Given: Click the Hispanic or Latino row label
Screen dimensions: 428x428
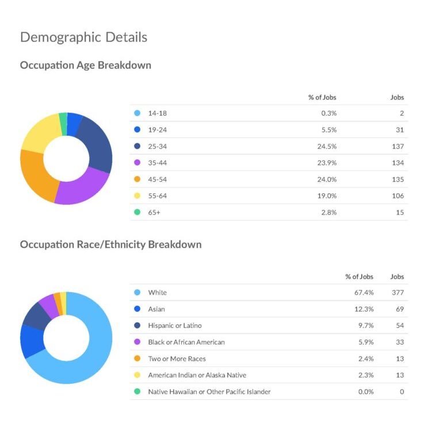Looking at the screenshot, I should pyautogui.click(x=174, y=326).
